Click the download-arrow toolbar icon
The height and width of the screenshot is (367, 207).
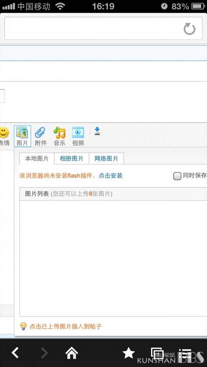pyautogui.click(x=97, y=131)
